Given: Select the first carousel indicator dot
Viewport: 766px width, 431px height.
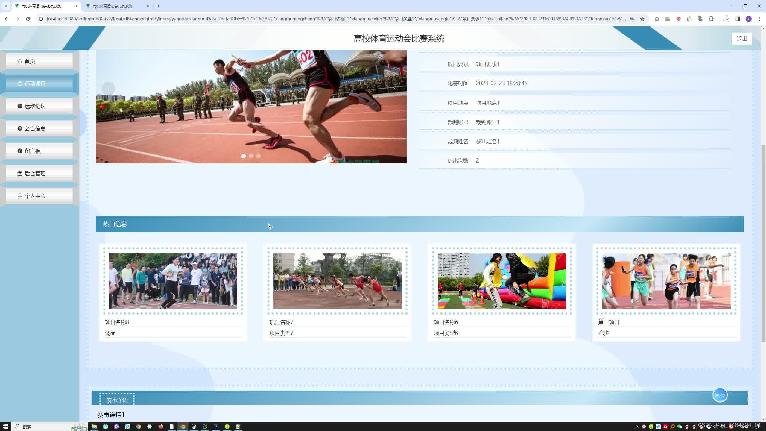Looking at the screenshot, I should [244, 156].
